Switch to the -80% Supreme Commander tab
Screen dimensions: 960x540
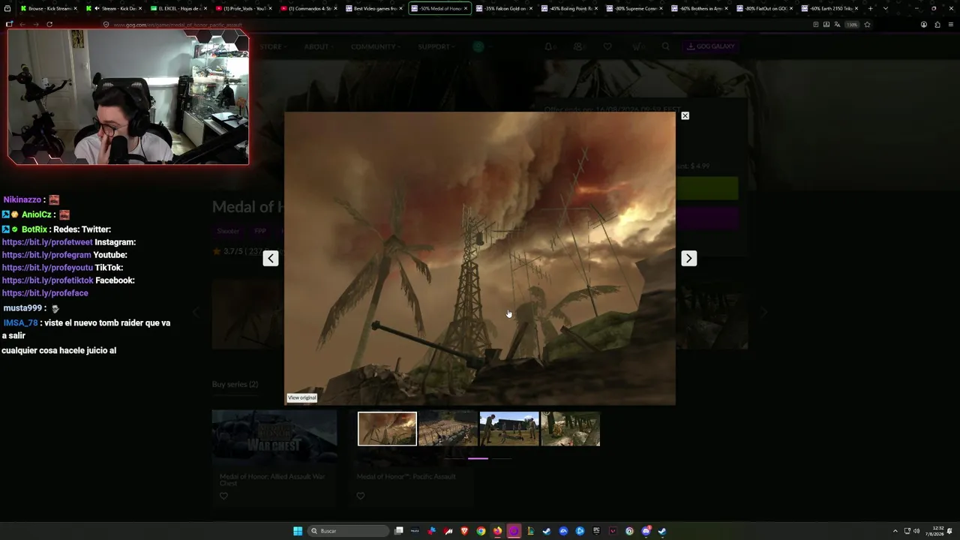tap(634, 8)
